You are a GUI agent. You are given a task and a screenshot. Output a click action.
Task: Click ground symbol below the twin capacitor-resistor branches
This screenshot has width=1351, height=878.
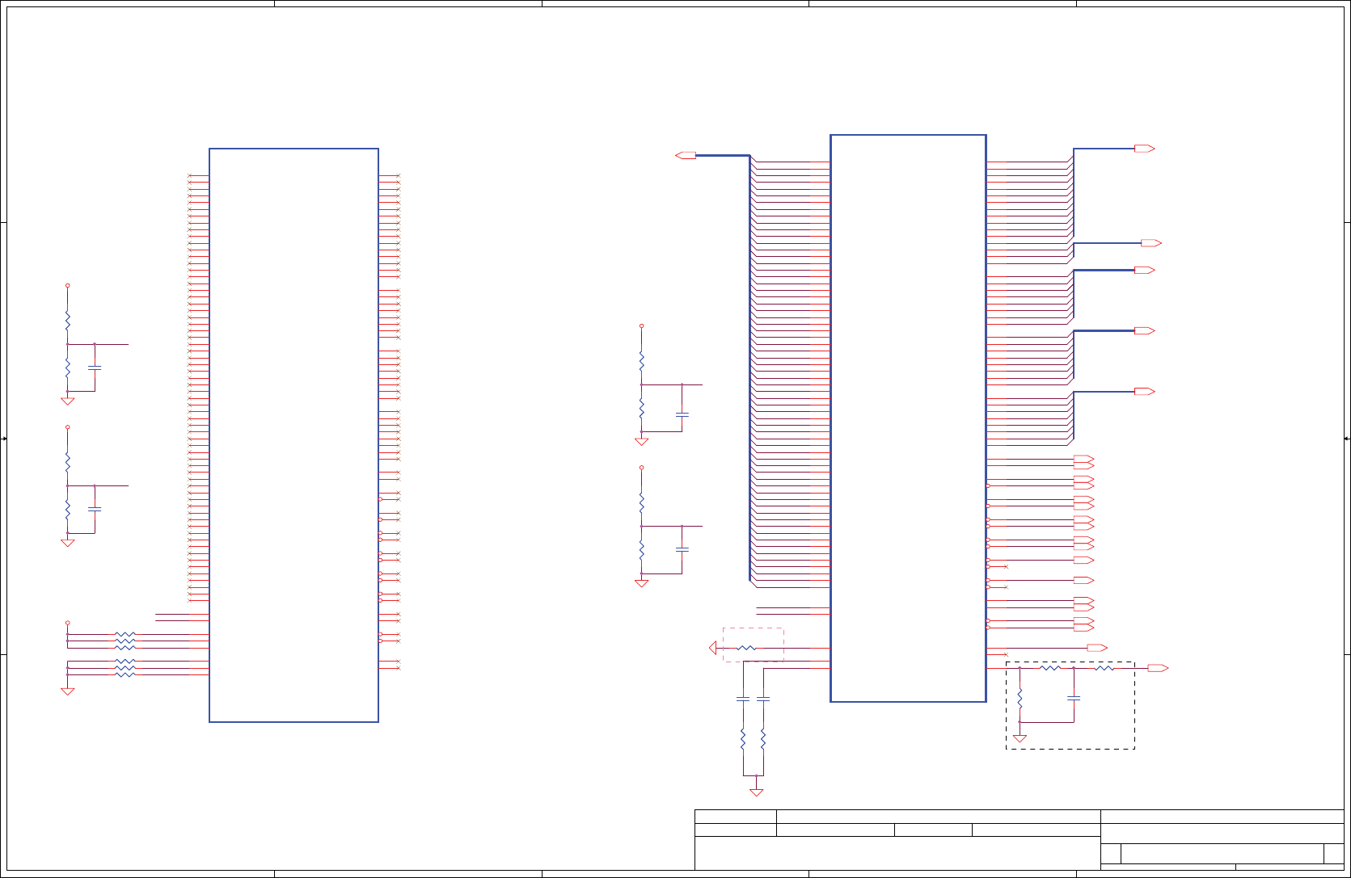(x=756, y=792)
